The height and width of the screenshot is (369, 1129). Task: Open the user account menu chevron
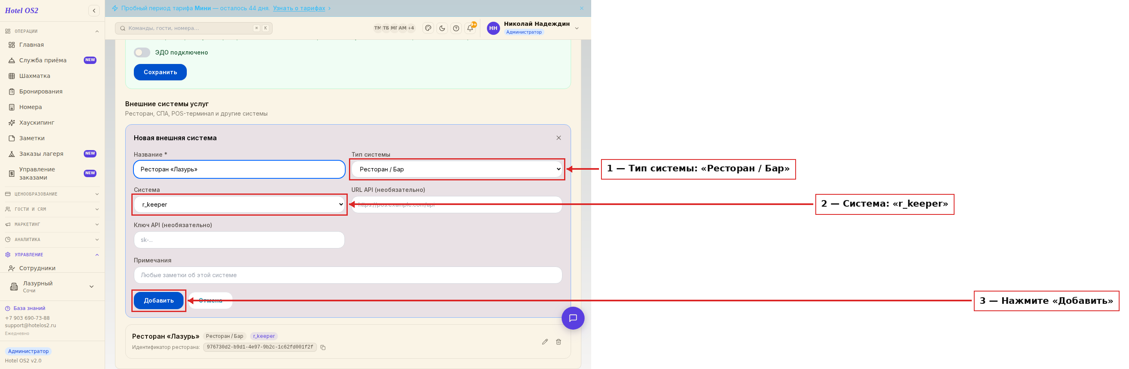coord(577,28)
